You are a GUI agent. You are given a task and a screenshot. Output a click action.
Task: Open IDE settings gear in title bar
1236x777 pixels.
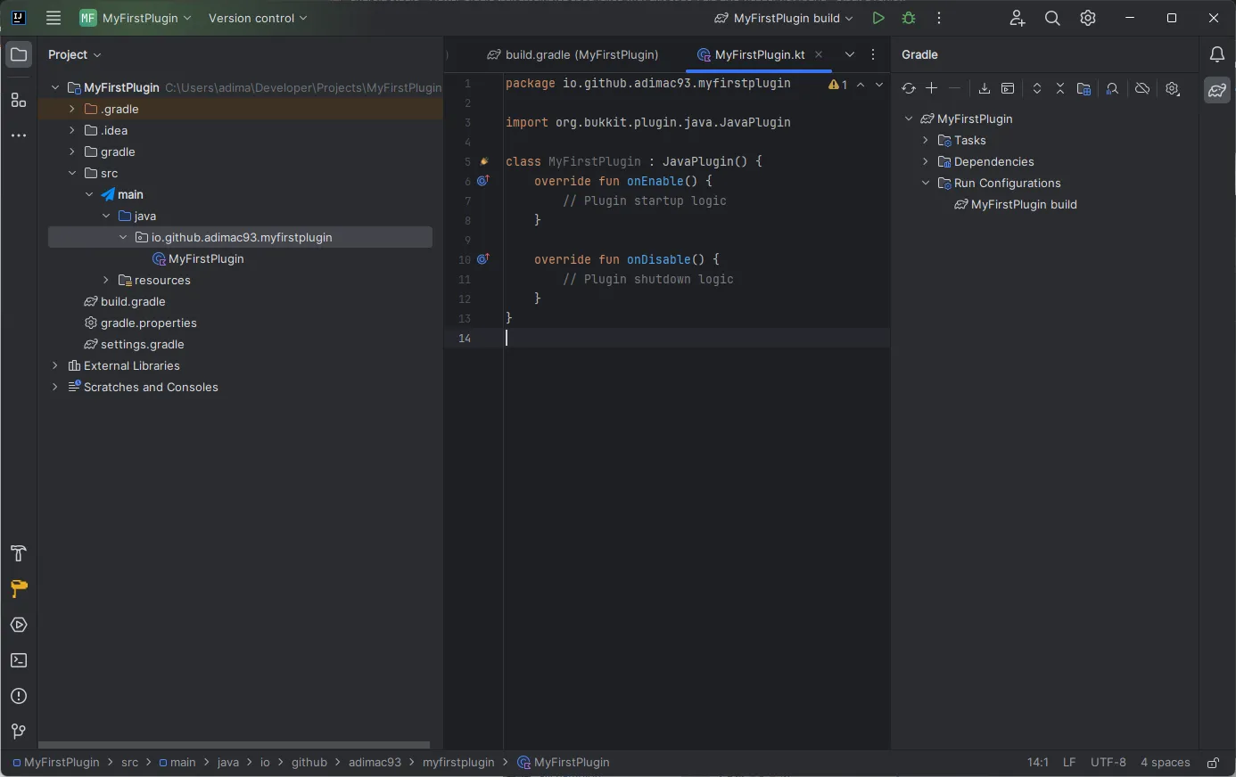(x=1088, y=18)
